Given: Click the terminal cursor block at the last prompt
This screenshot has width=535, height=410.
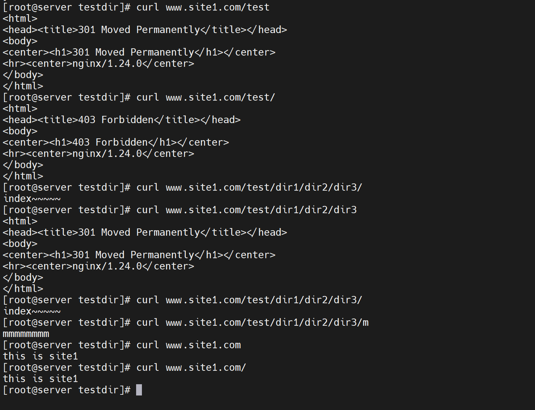Looking at the screenshot, I should click(x=139, y=390).
